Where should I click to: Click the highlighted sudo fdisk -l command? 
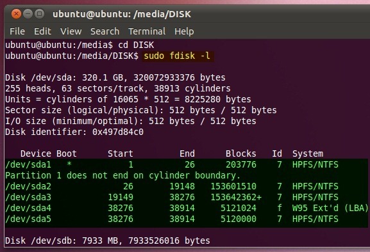pos(178,56)
